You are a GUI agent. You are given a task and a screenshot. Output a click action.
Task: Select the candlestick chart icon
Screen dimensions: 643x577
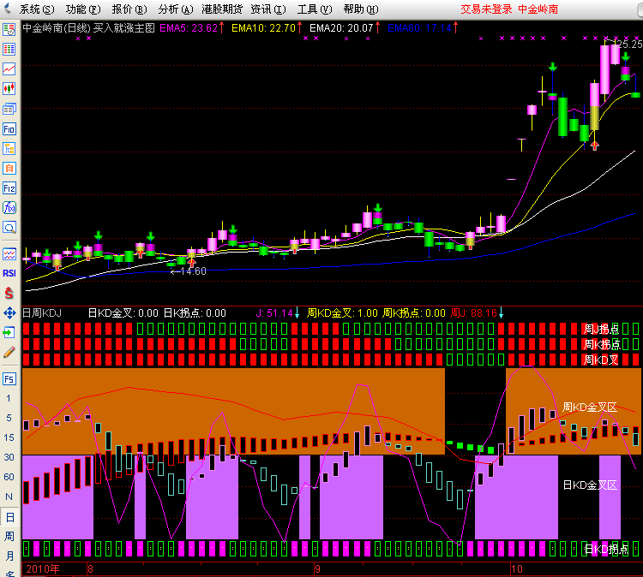tap(9, 88)
